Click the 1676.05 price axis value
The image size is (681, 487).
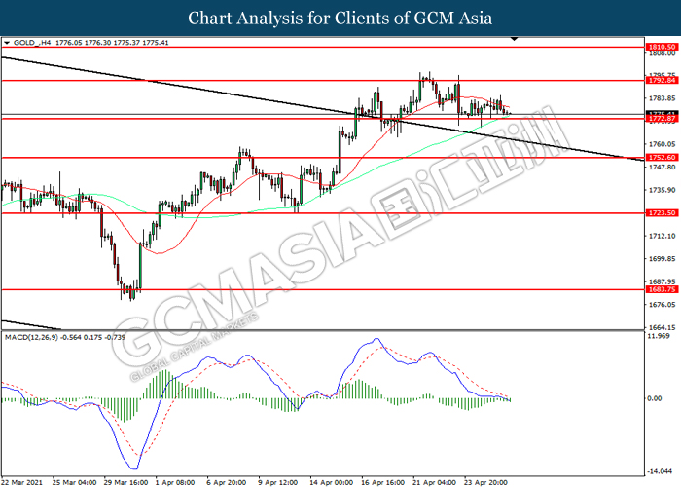662,304
